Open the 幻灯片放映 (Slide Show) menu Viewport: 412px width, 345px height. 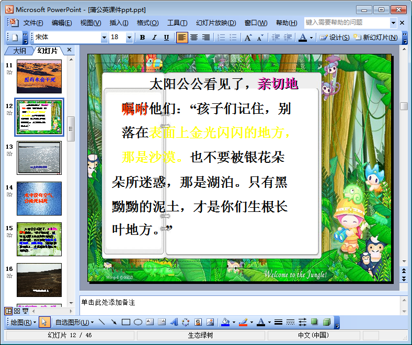coord(216,23)
